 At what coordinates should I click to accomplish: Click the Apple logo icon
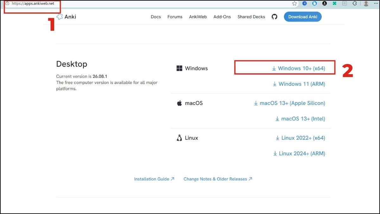coord(179,103)
